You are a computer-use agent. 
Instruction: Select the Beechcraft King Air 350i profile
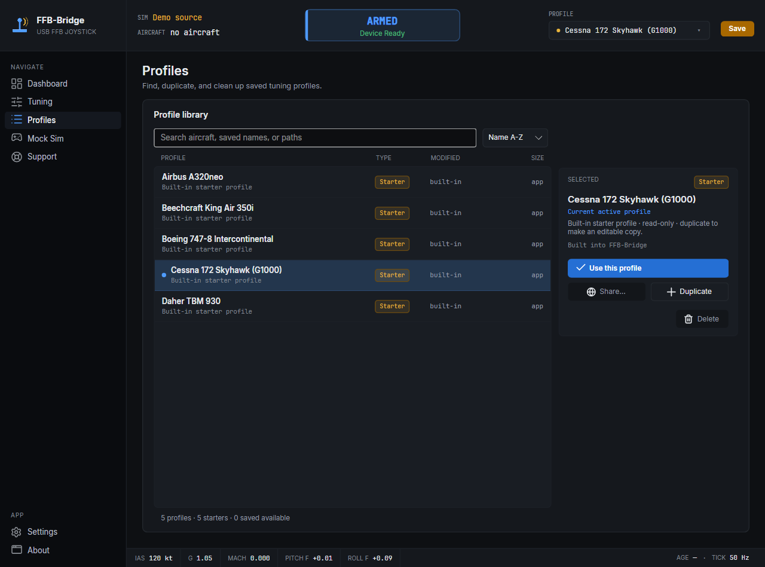(353, 213)
